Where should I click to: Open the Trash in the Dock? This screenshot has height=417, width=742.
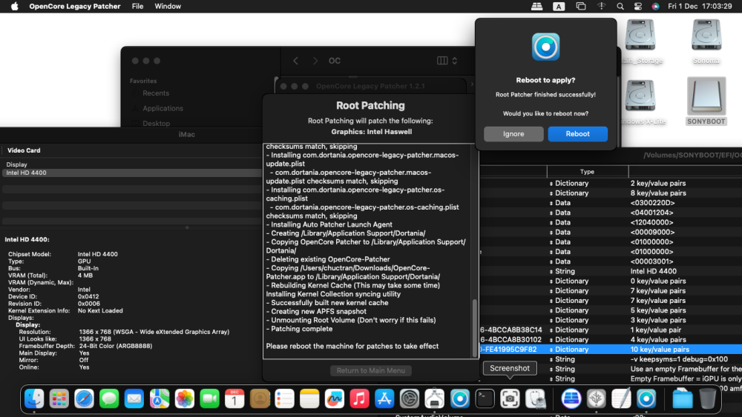(707, 399)
